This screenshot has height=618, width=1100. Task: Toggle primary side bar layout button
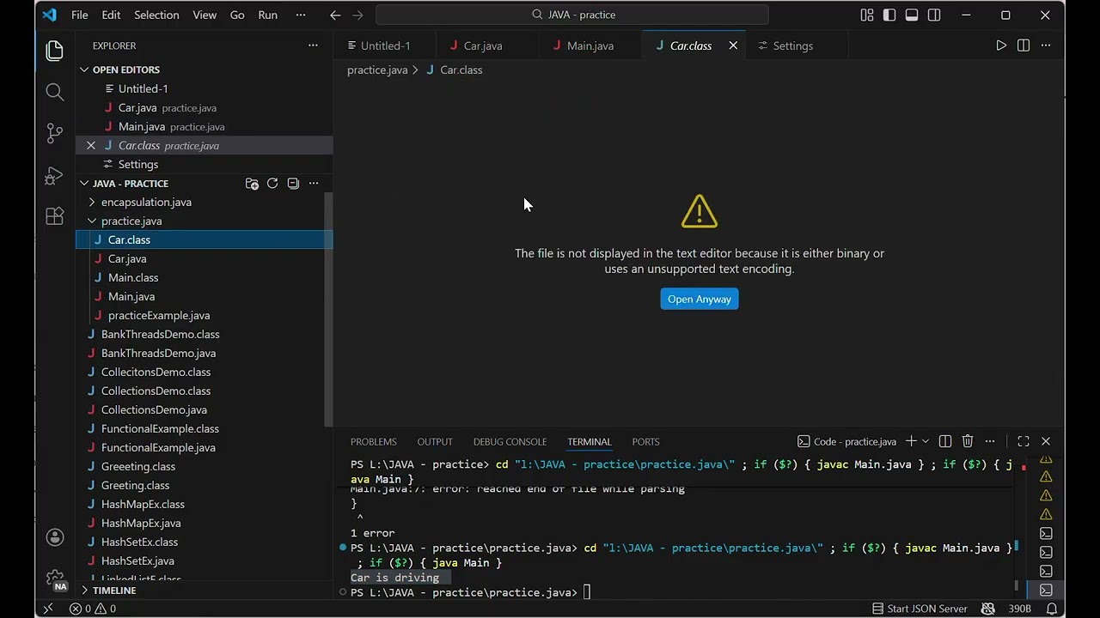(x=889, y=15)
